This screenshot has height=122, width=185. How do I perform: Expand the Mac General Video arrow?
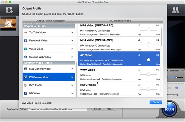tap(72, 69)
